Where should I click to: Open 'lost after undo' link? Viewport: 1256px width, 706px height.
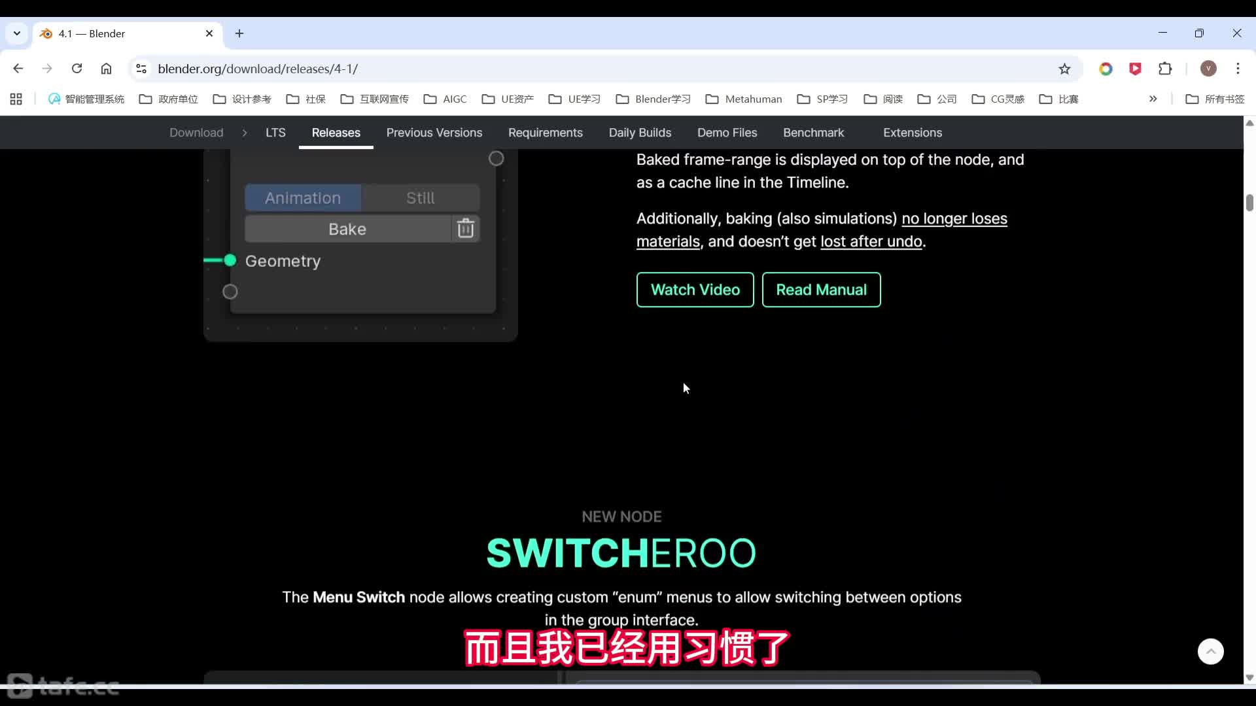871,241
